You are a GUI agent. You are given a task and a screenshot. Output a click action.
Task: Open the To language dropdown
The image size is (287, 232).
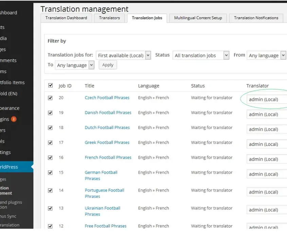coord(75,65)
